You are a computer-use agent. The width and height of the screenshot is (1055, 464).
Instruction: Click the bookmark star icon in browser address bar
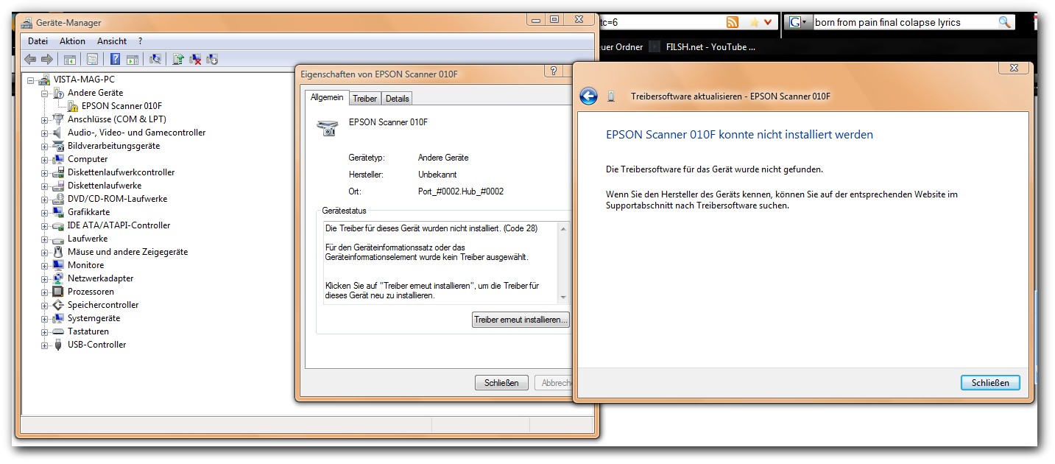point(753,22)
